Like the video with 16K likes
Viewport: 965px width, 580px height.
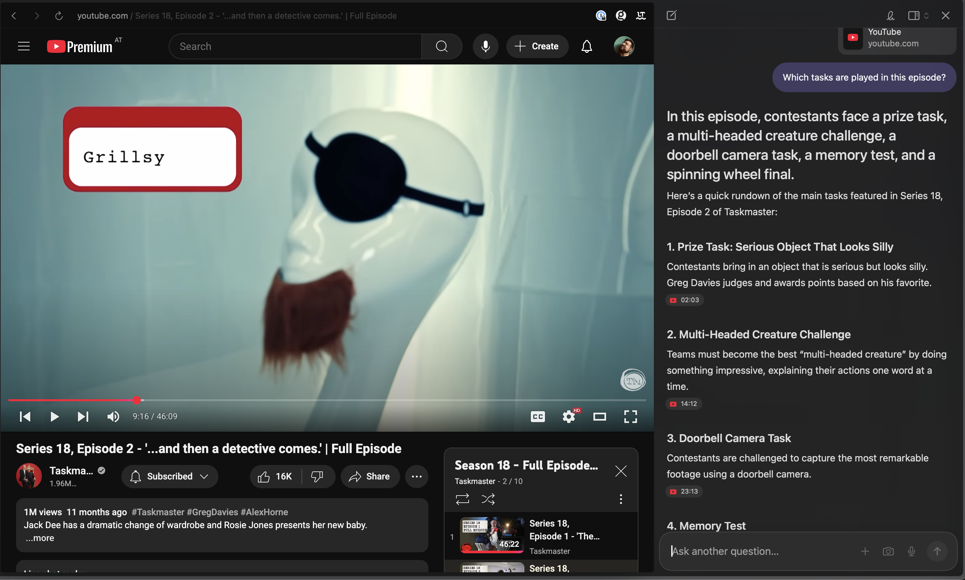pos(275,477)
